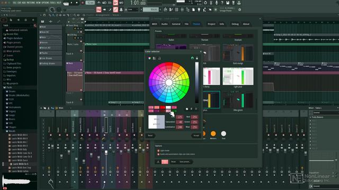Open the TOOLS menu

(53, 3)
